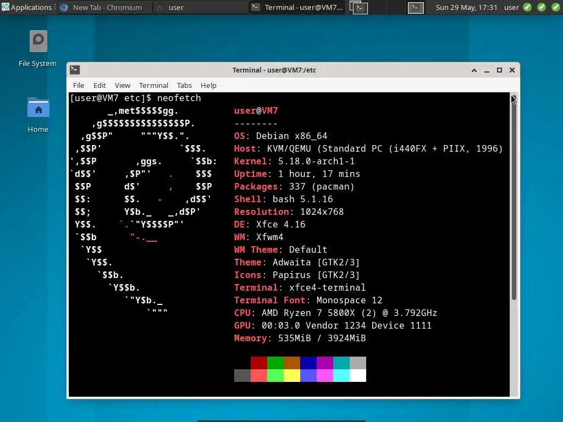This screenshot has height=422, width=563.
Task: Click the OS line reading Debian x86_64
Action: coord(281,136)
